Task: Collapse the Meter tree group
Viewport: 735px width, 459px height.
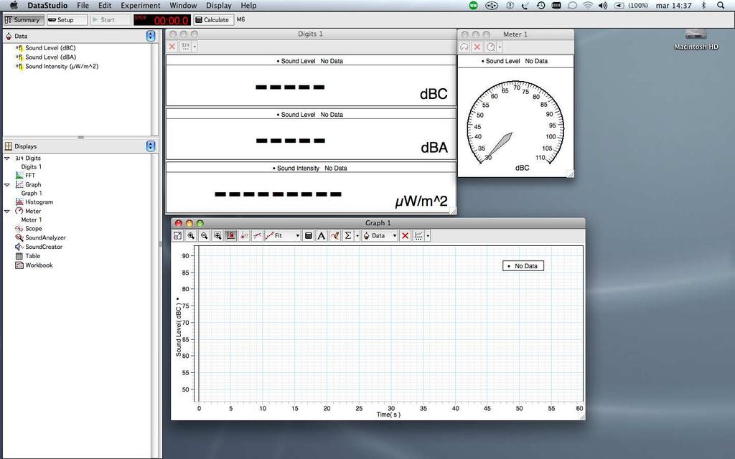Action: coord(7,212)
